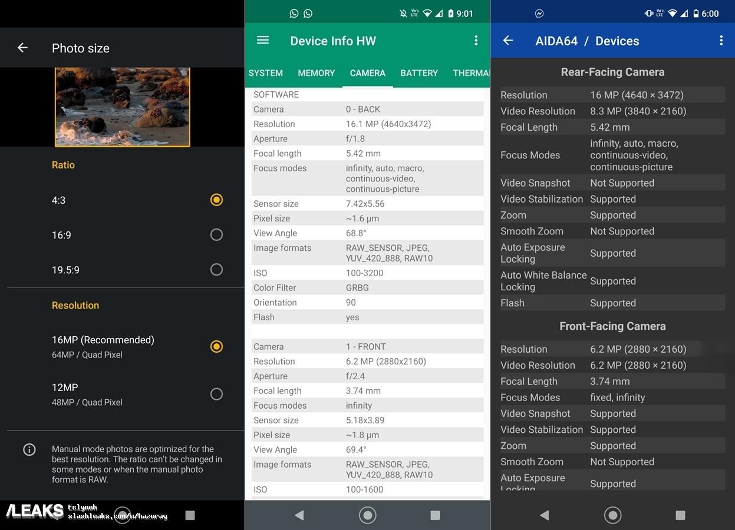Tap the Device Info HW title

[333, 41]
